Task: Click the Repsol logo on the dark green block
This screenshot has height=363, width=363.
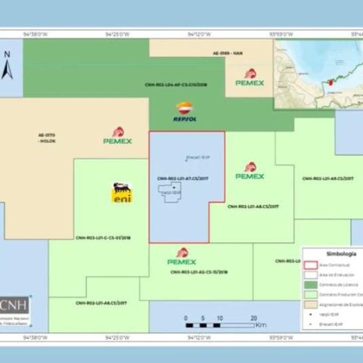Action: point(185,112)
